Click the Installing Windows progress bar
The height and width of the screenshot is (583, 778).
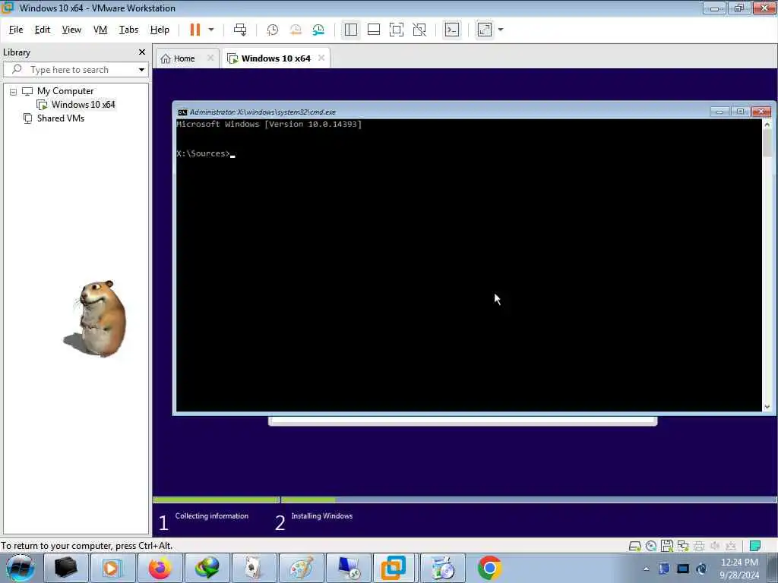point(529,499)
